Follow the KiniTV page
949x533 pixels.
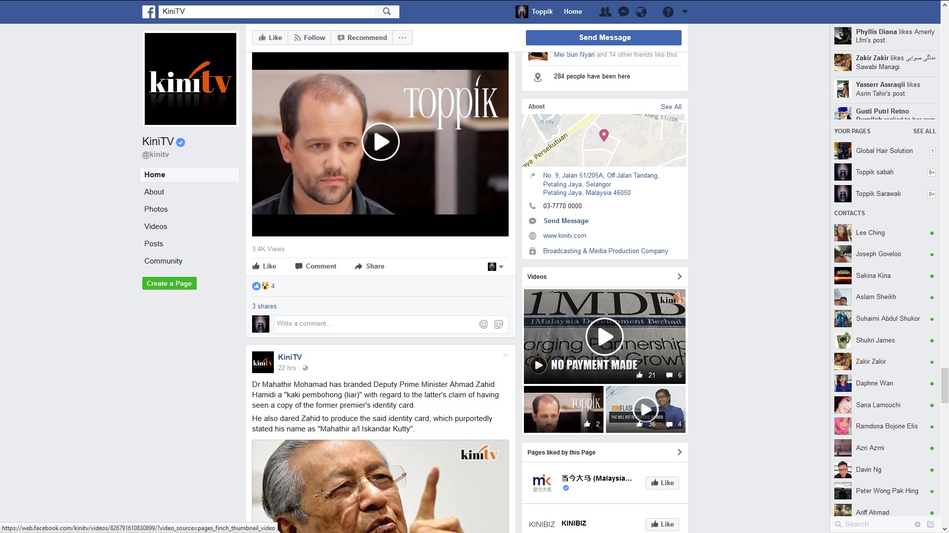(309, 38)
